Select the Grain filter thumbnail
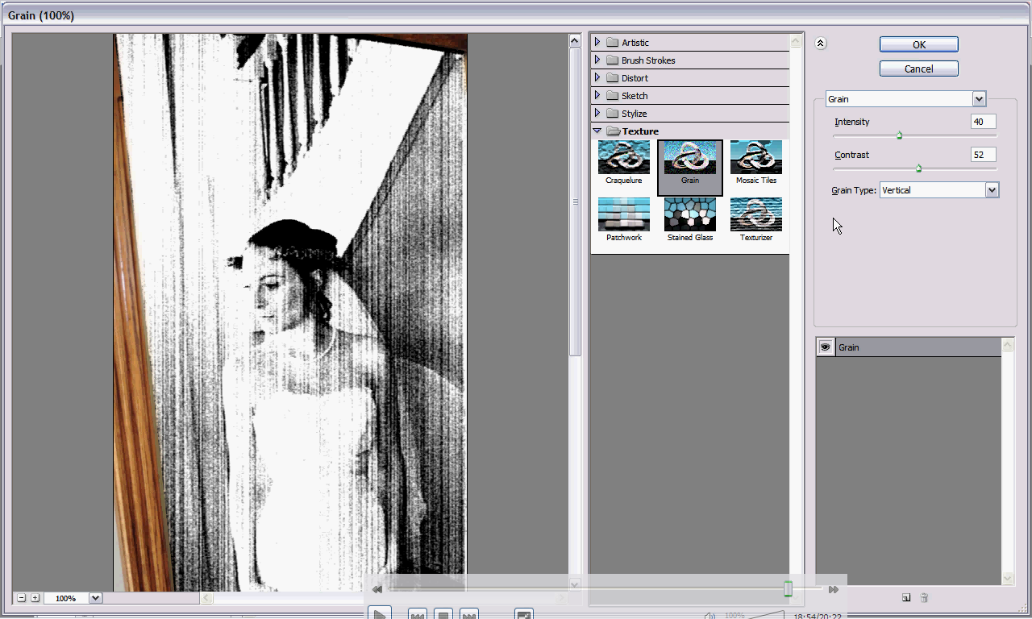The height and width of the screenshot is (619, 1032). [690, 157]
